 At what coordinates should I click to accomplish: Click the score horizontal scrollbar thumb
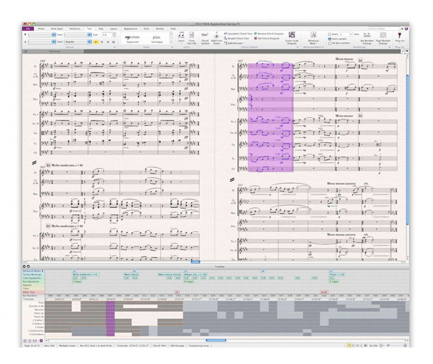pyautogui.click(x=195, y=262)
